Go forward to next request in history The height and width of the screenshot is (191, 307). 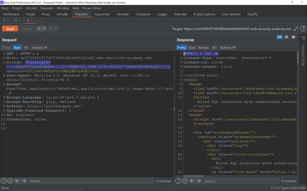tap(51, 29)
